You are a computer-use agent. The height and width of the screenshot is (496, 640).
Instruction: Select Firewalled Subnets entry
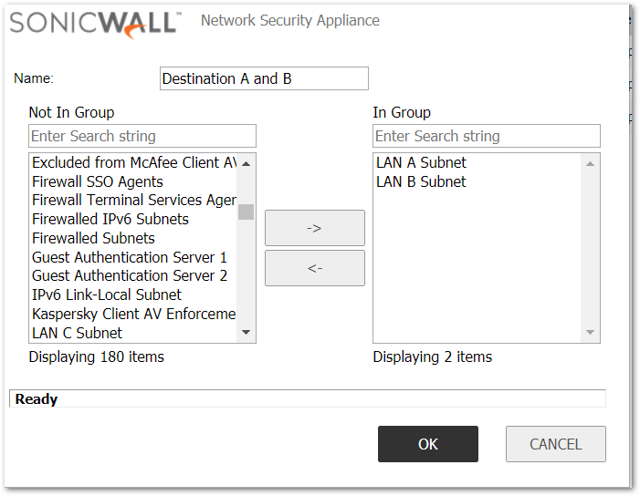pos(93,238)
